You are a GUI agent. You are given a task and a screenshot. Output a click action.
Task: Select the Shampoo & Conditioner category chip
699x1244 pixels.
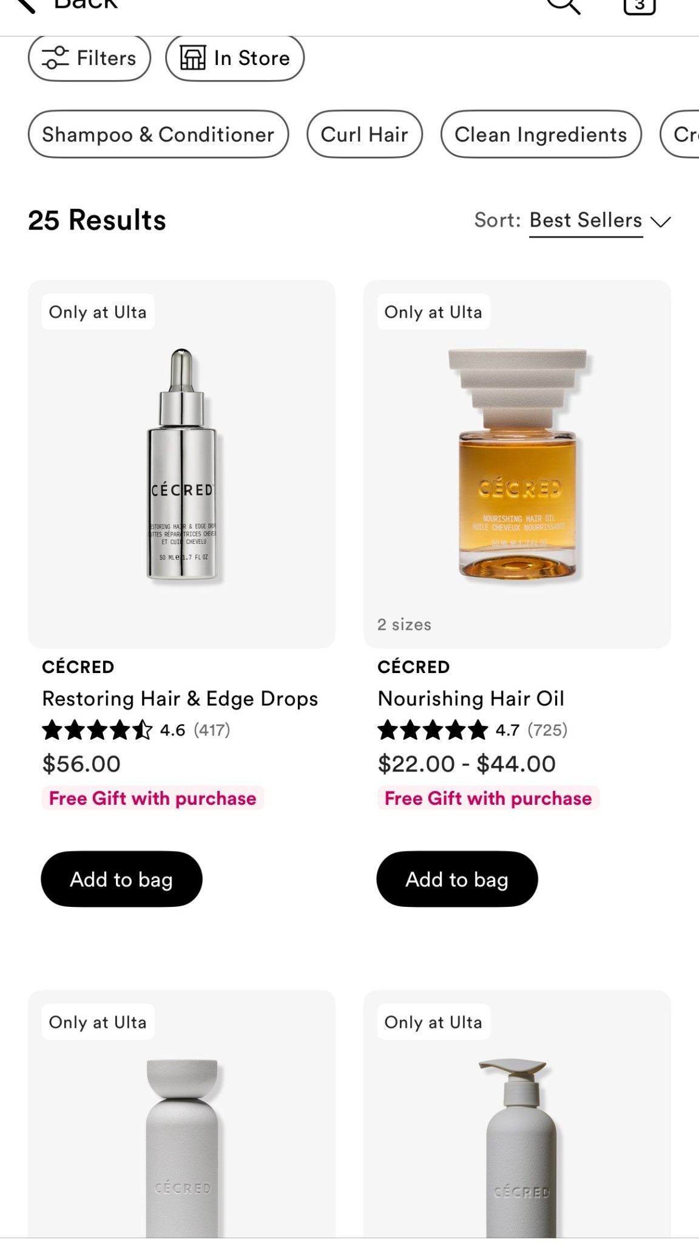coord(158,134)
